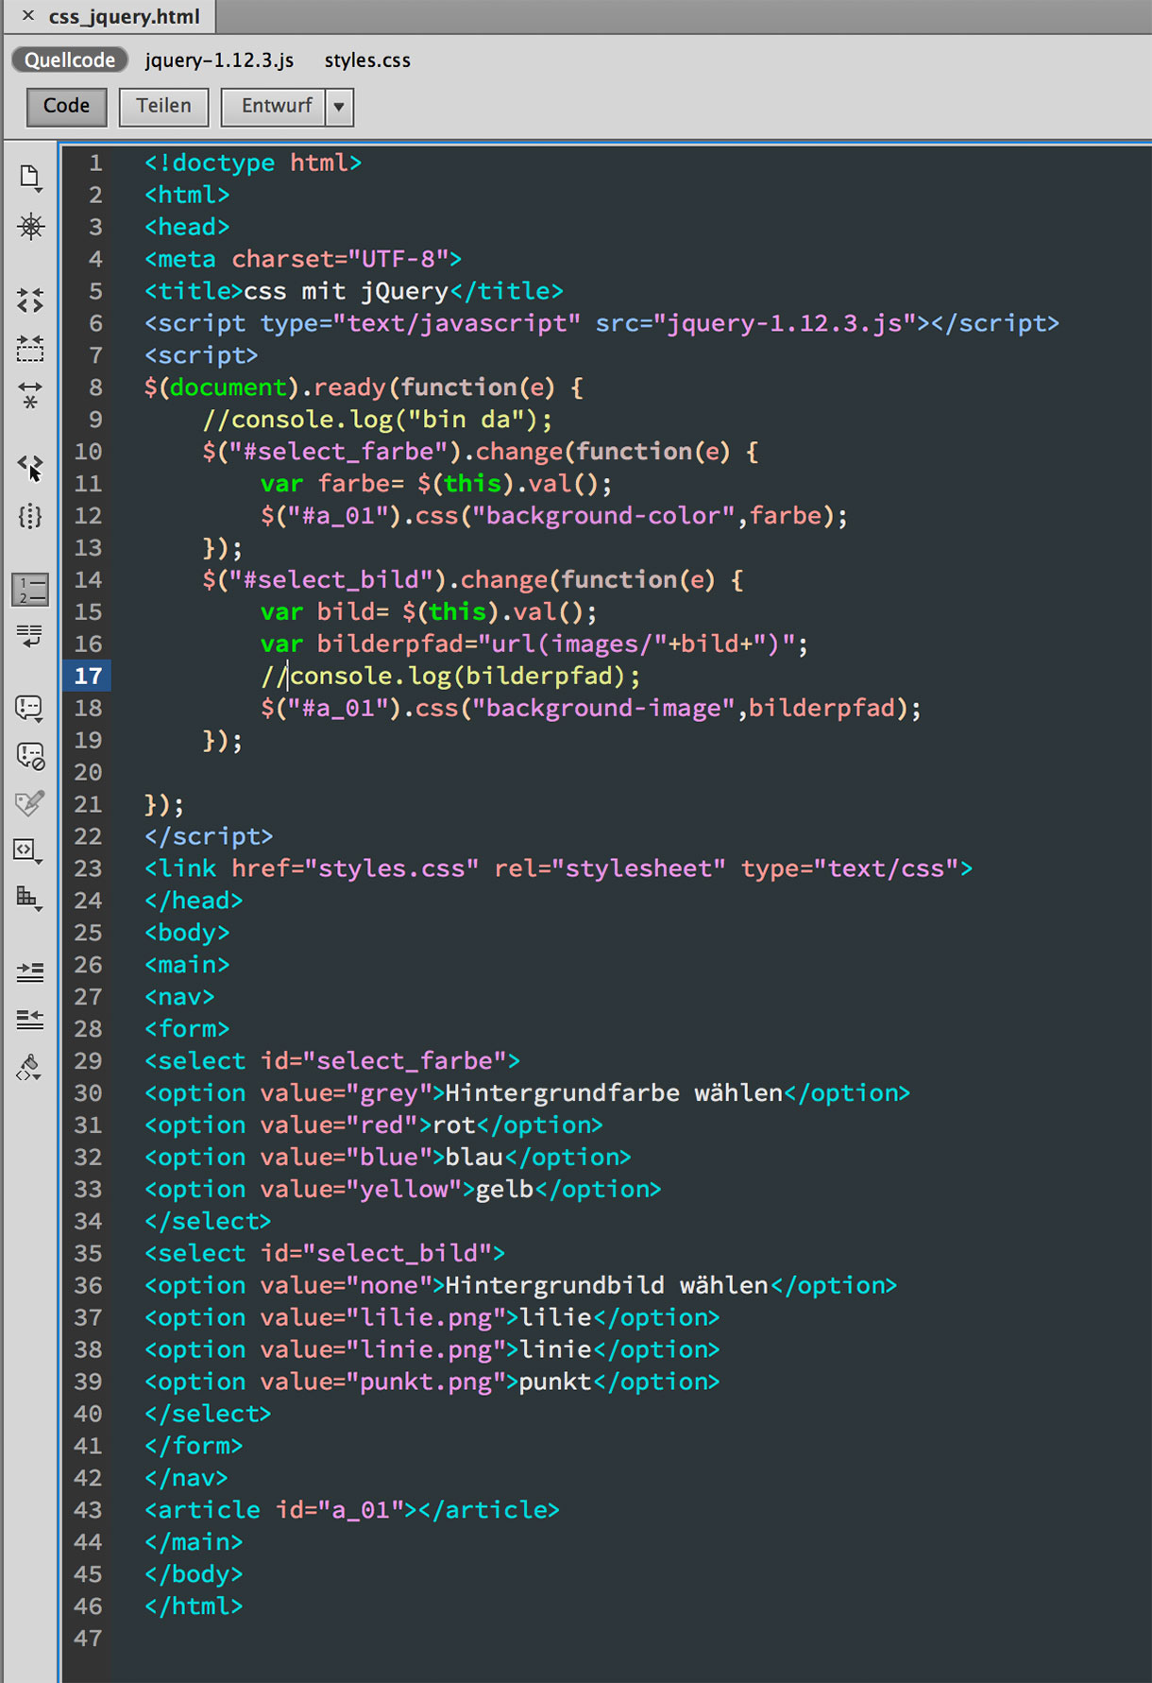
Task: Open related file styles.css
Action: point(367,60)
